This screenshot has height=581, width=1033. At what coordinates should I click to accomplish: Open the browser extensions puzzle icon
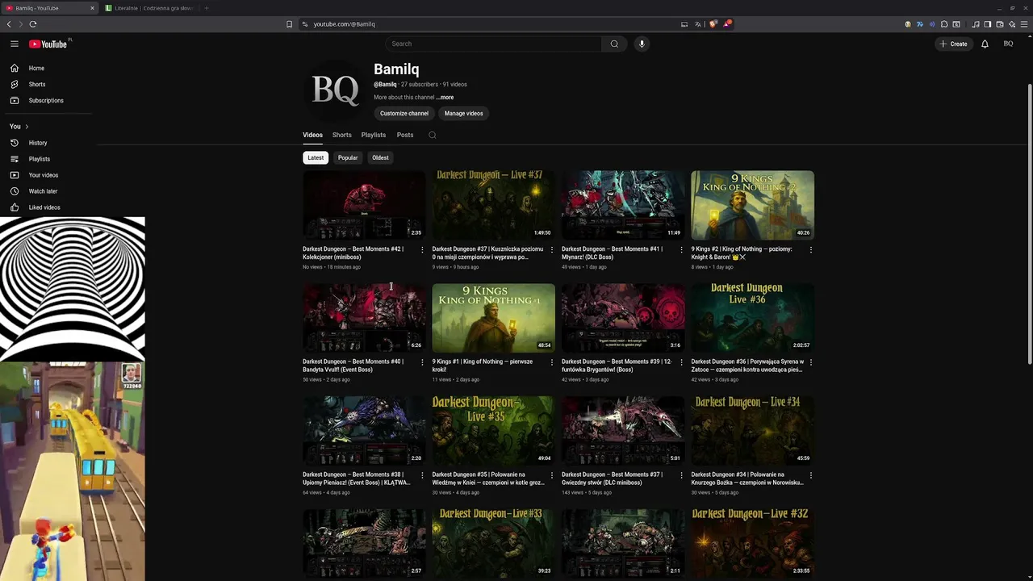pyautogui.click(x=944, y=24)
